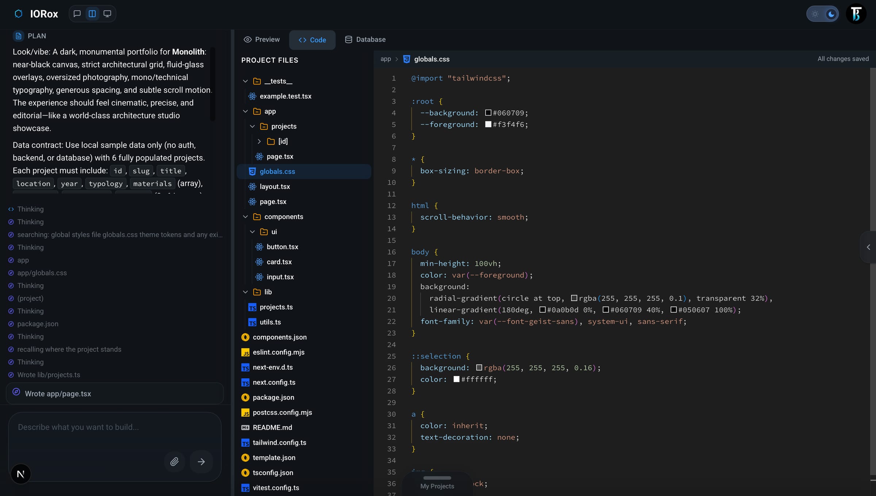Image resolution: width=876 pixels, height=496 pixels.
Task: Select globals.css in file tree
Action: 304,171
